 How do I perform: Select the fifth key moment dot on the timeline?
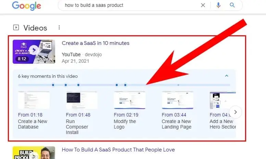(125, 85)
